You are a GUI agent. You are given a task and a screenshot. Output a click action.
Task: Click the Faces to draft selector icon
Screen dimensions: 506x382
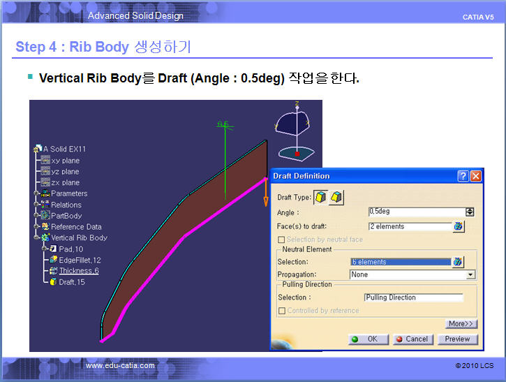[458, 226]
